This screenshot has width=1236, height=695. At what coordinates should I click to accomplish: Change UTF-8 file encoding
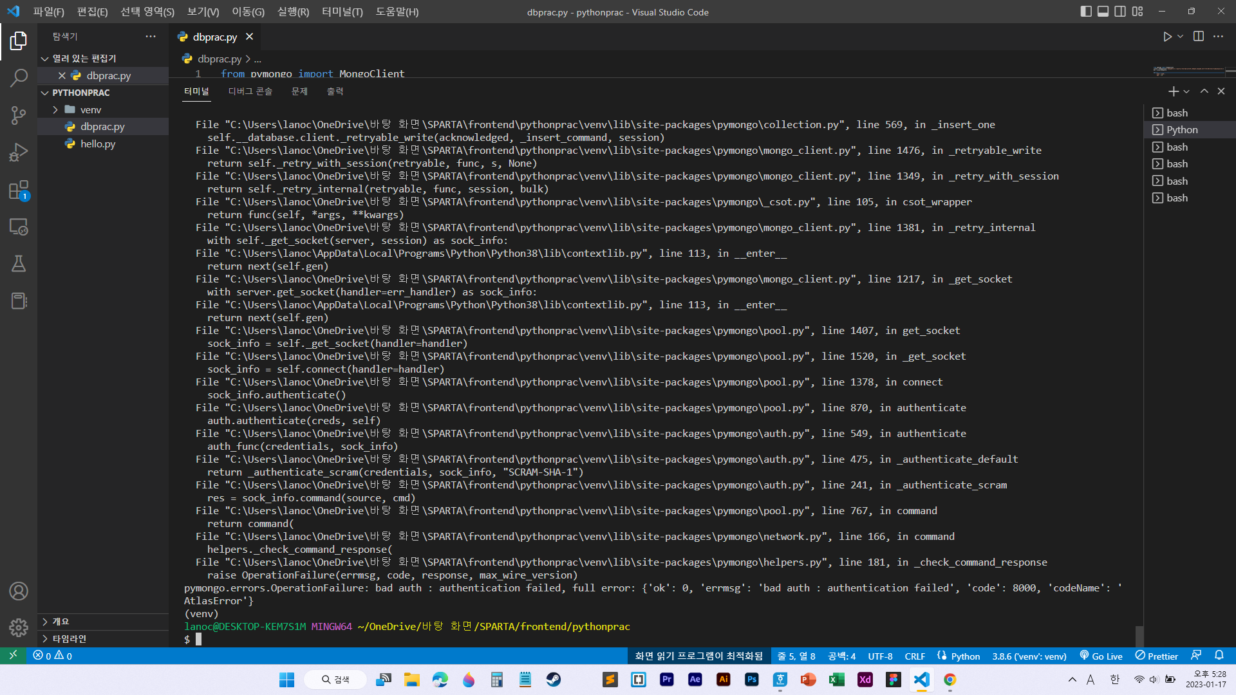tap(880, 656)
